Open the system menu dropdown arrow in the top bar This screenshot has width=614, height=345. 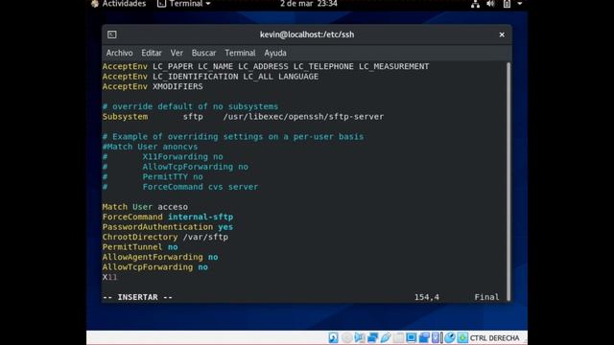coord(520,4)
